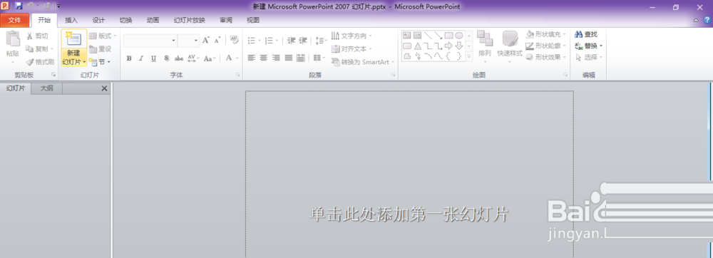This screenshot has width=713, height=258.
Task: Toggle Italic formatting
Action: tap(141, 58)
